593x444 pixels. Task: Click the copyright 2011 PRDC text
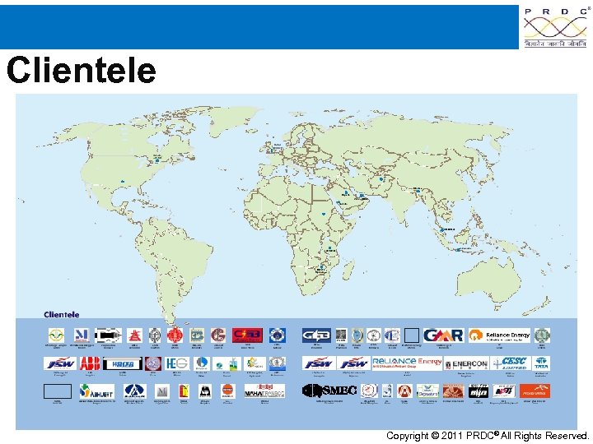(x=487, y=436)
